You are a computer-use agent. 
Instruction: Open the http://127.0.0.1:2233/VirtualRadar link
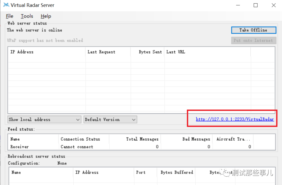235,119
